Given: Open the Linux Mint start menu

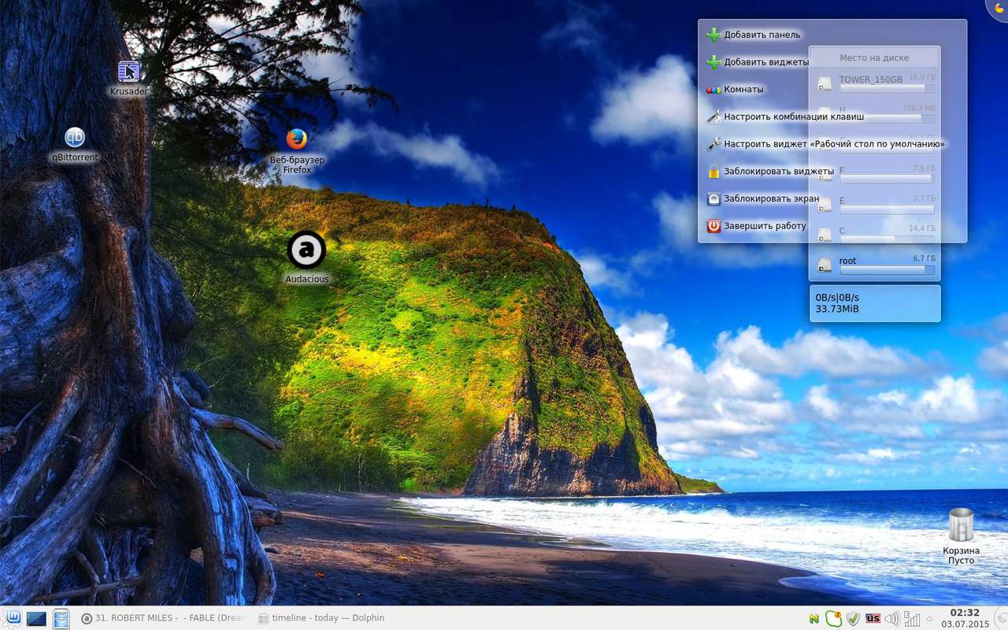Looking at the screenshot, I should [x=13, y=618].
